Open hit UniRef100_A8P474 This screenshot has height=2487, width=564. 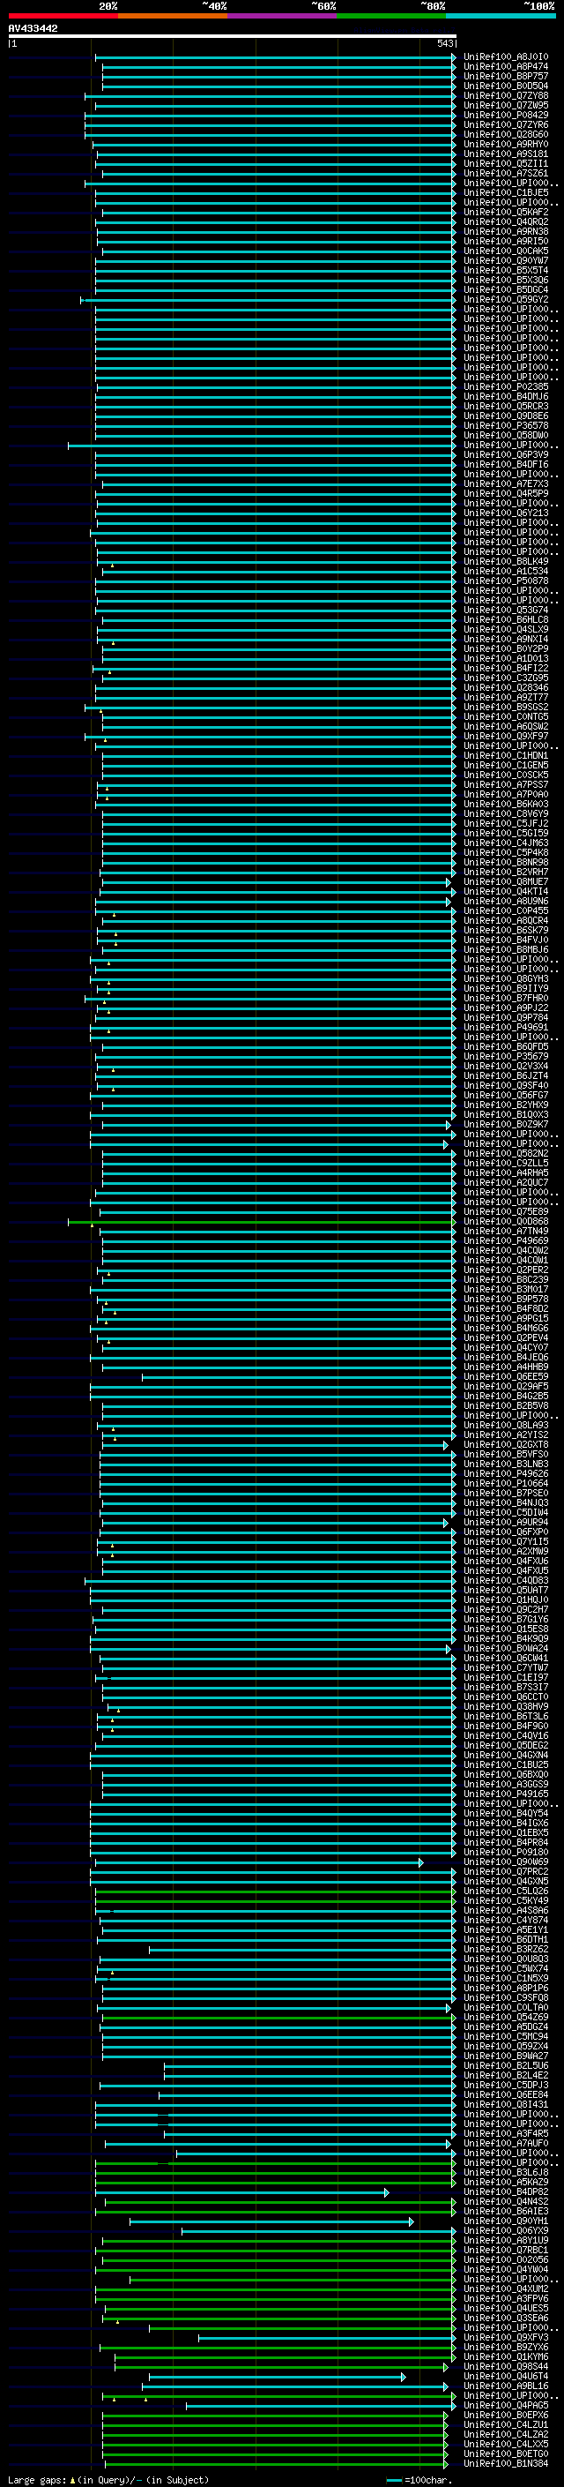[x=505, y=67]
